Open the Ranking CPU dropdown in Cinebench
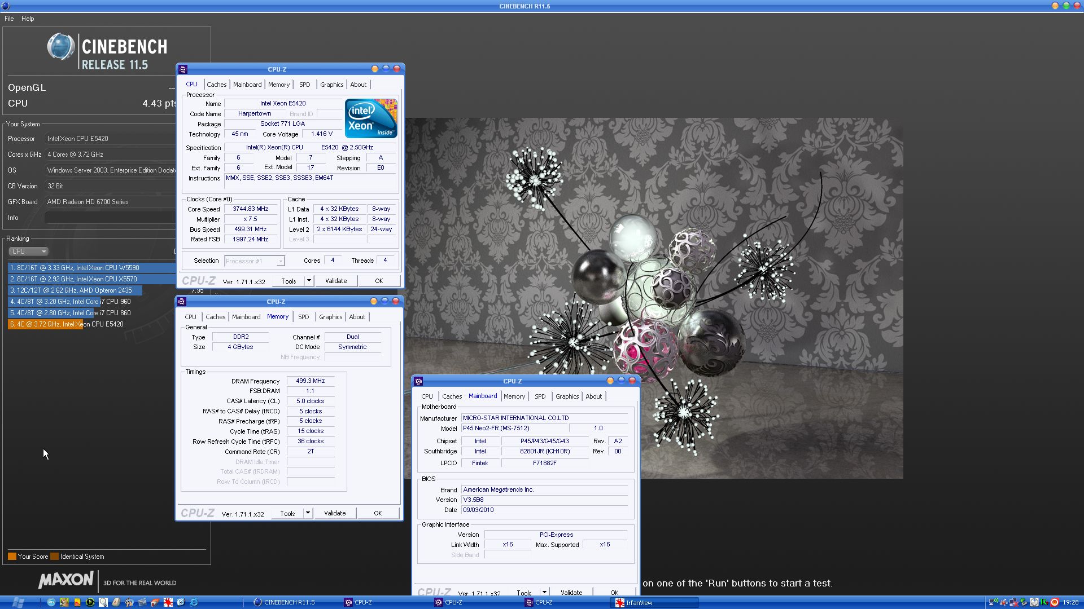 [28, 251]
